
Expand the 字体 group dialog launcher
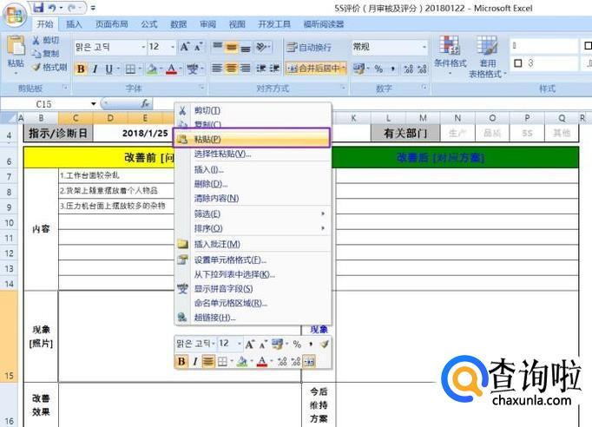(201, 88)
